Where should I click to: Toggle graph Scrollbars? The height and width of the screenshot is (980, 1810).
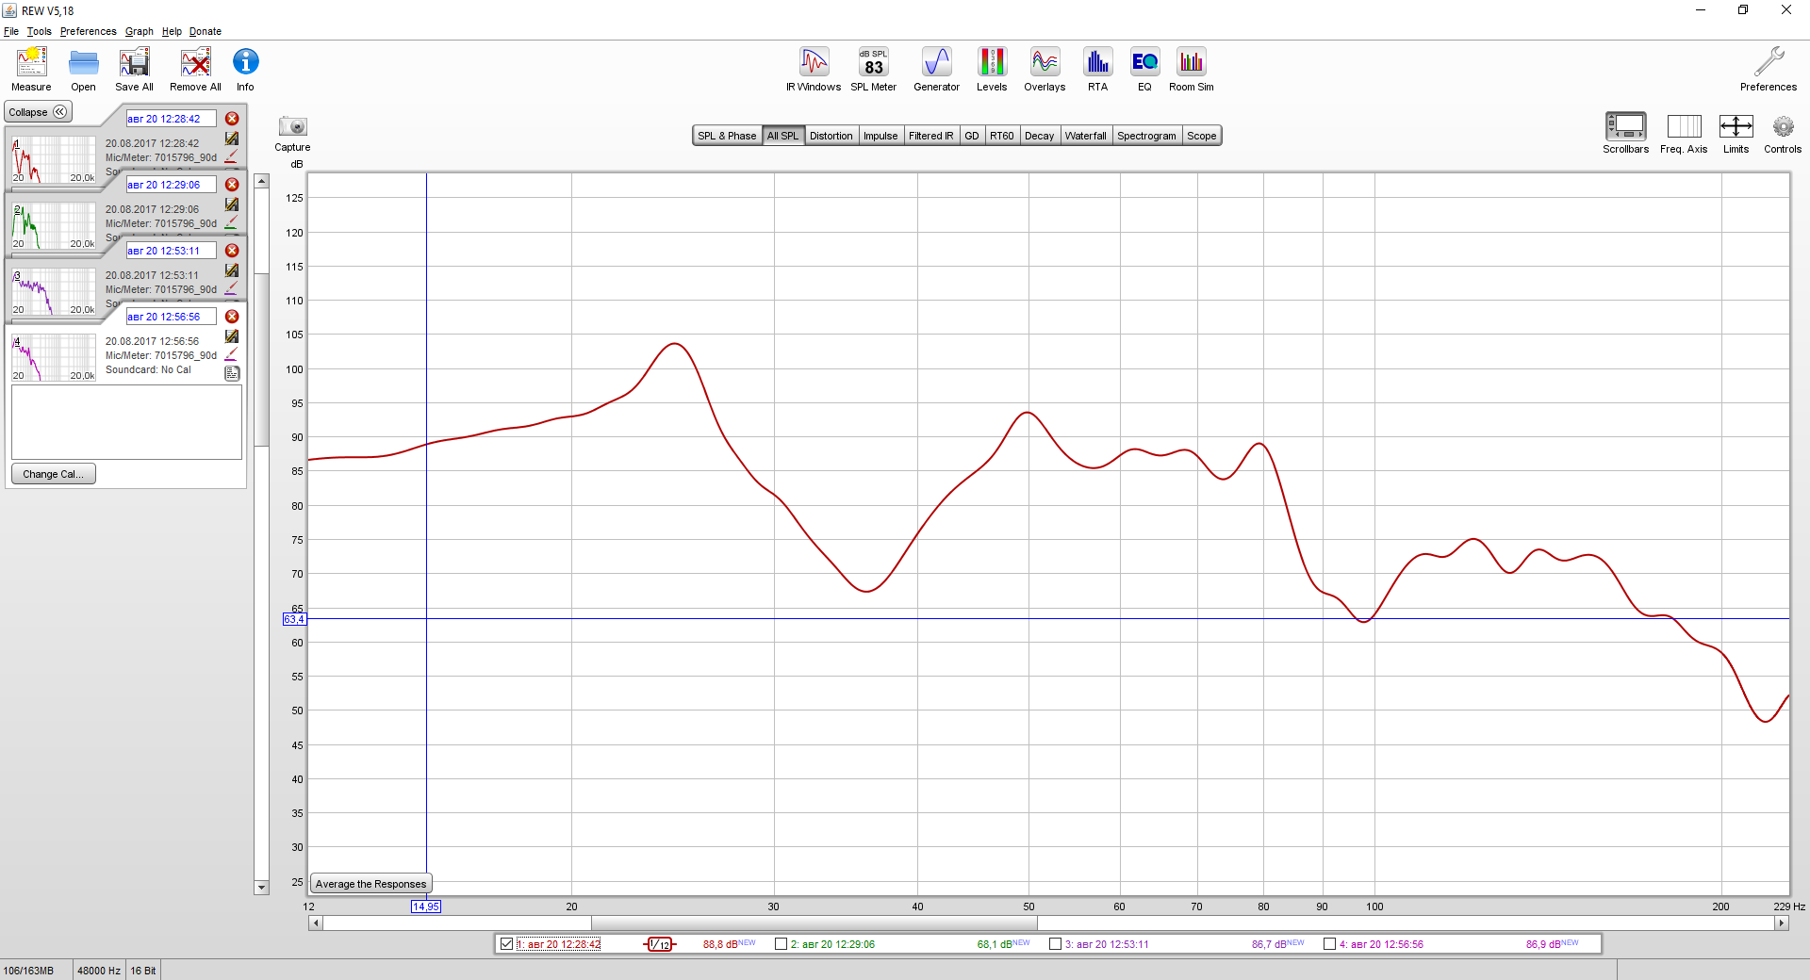coord(1626,133)
